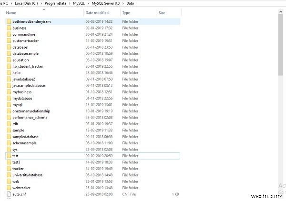Click CNF File type of auto.cnf
This screenshot has height=201, width=286.
pos(129,194)
